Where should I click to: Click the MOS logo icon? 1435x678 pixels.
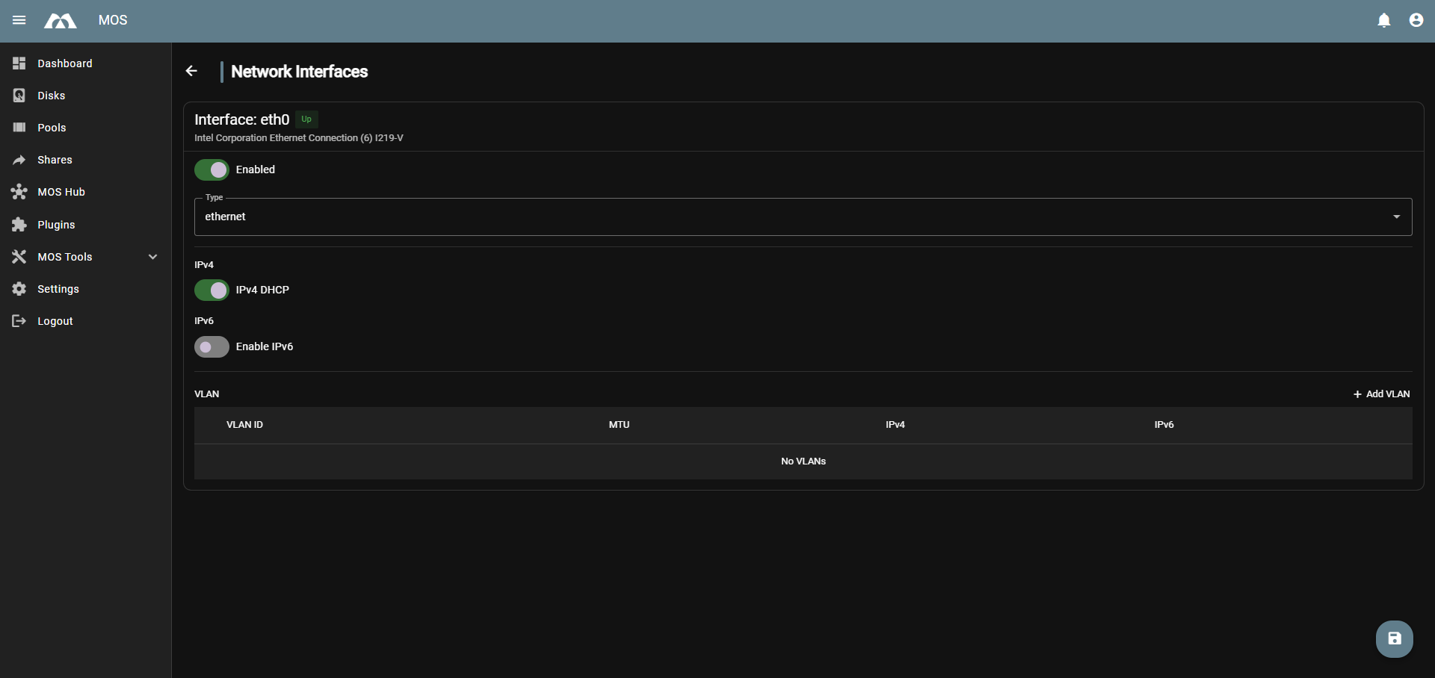61,21
